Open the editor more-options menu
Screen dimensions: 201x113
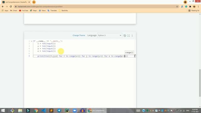pyautogui.click(x=132, y=35)
